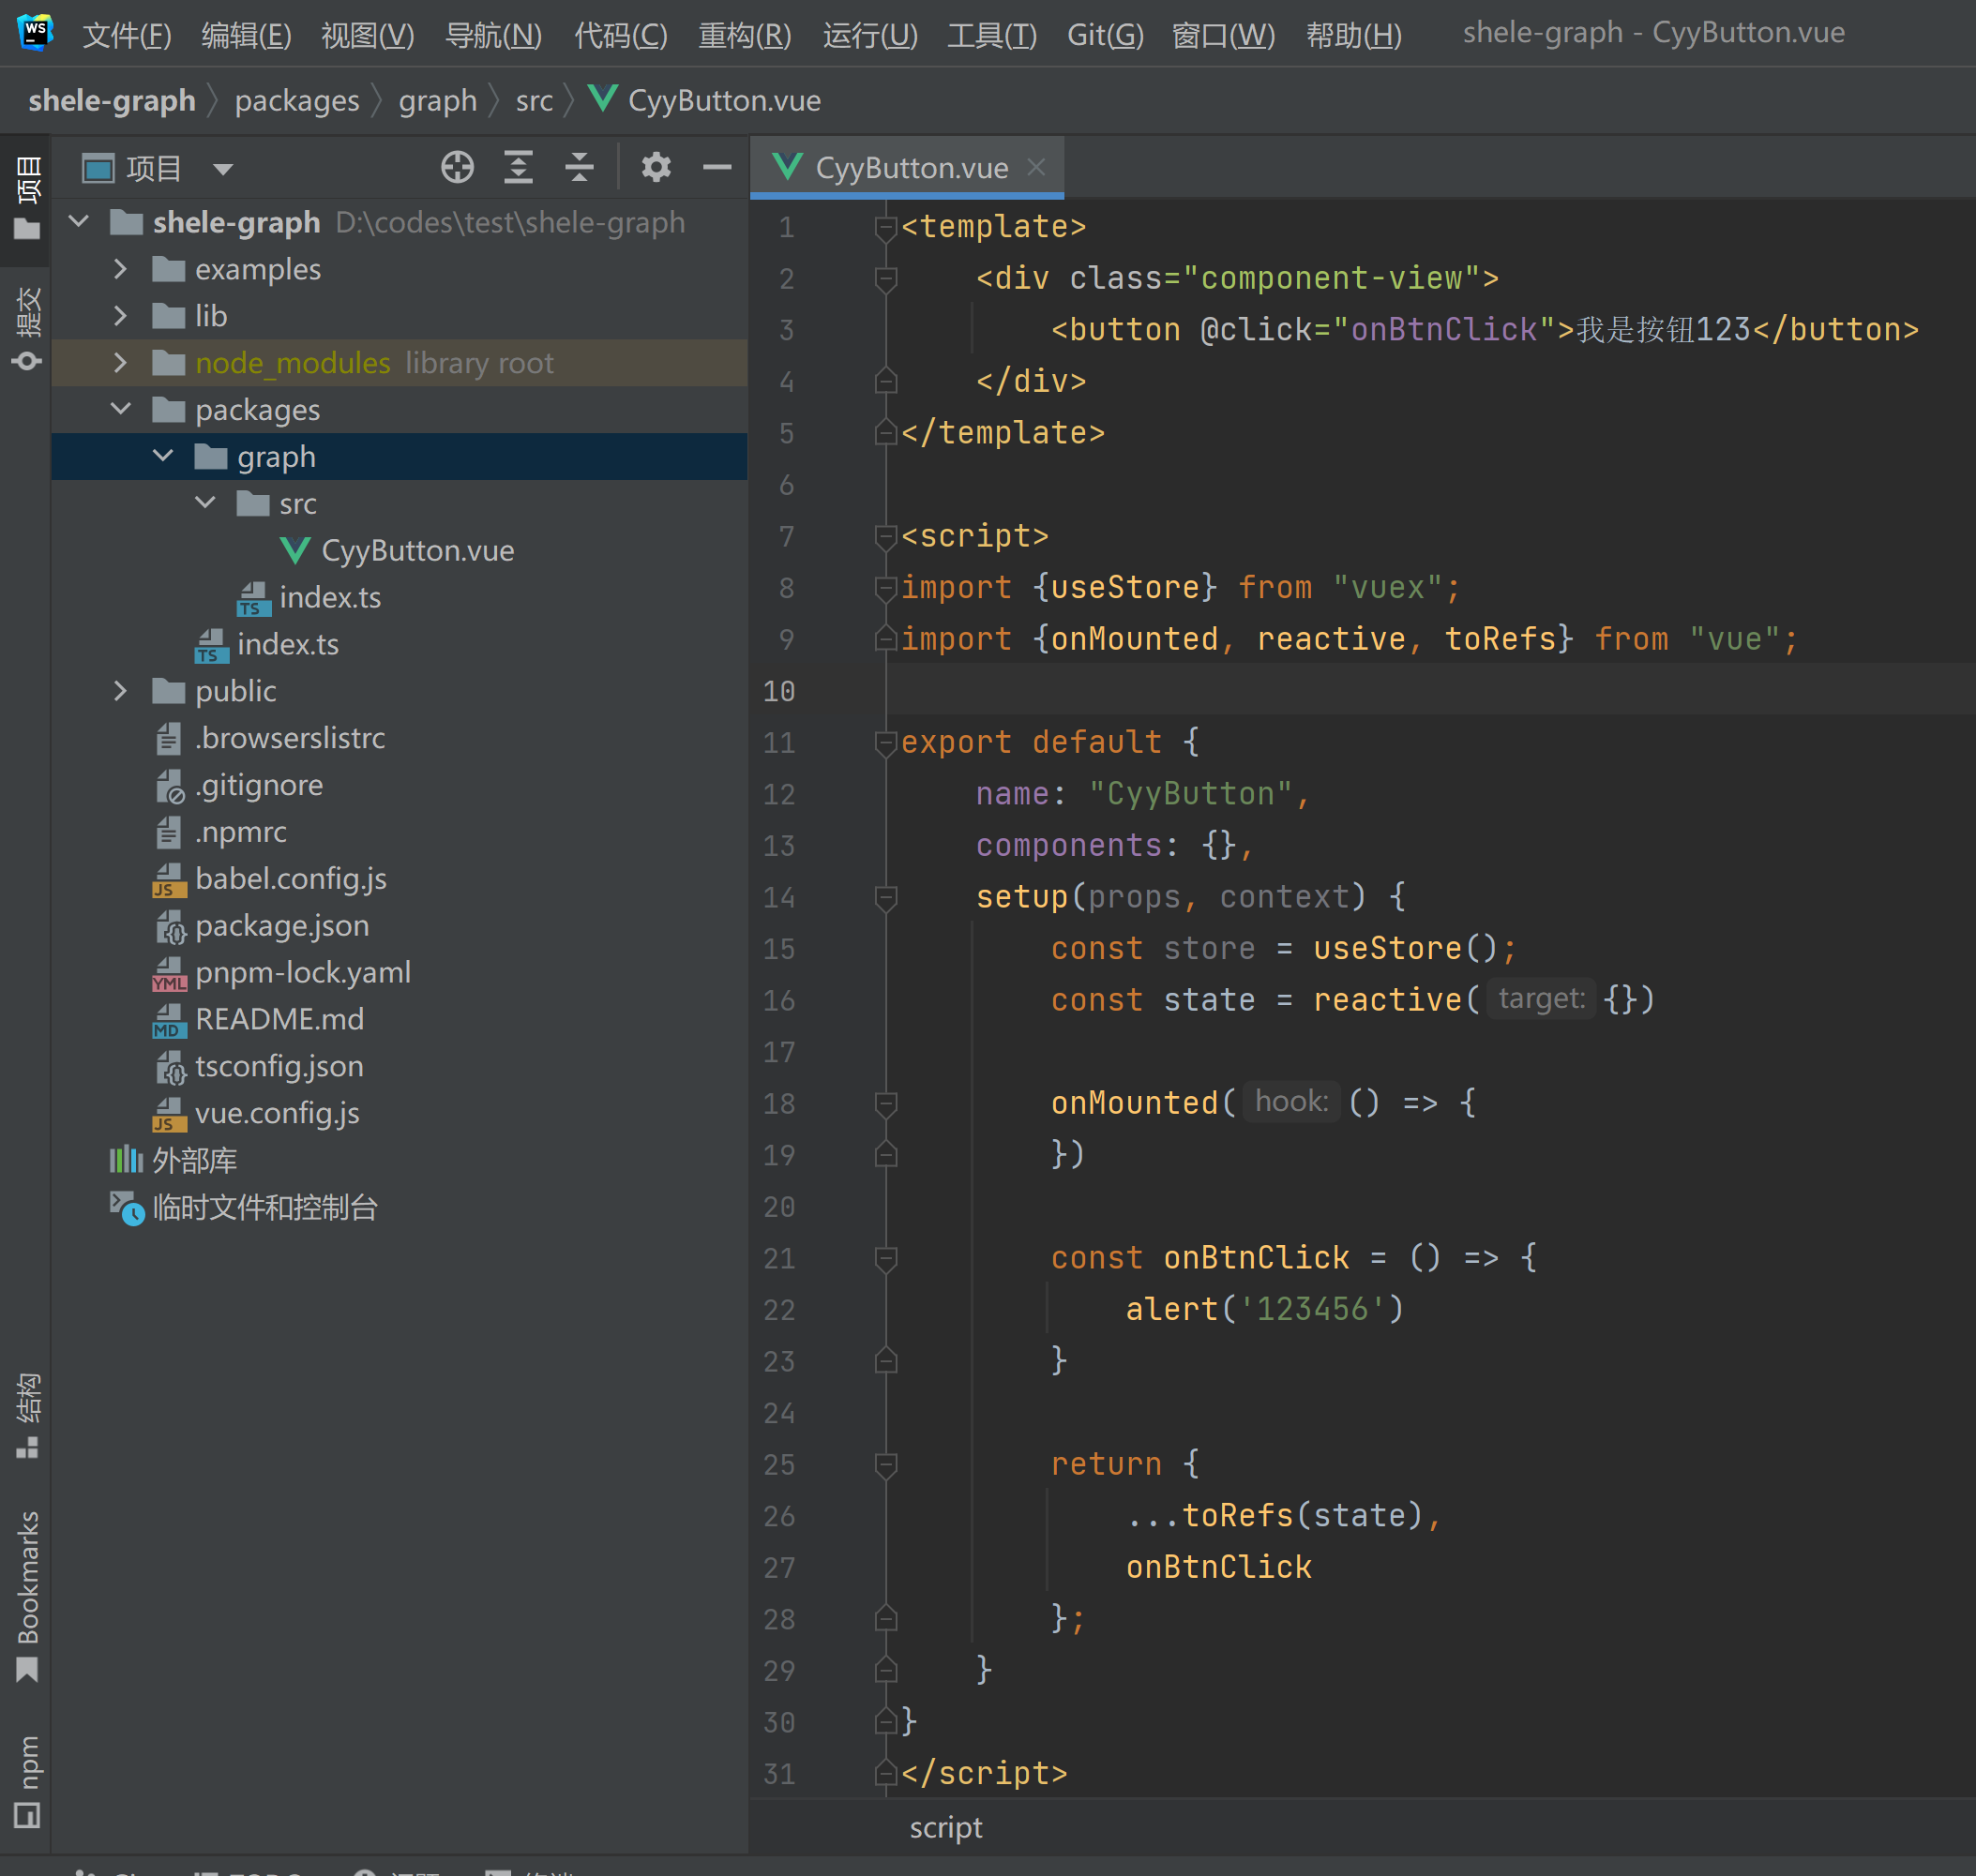Collapse the packages folder
1976x1876 pixels.
click(x=120, y=409)
